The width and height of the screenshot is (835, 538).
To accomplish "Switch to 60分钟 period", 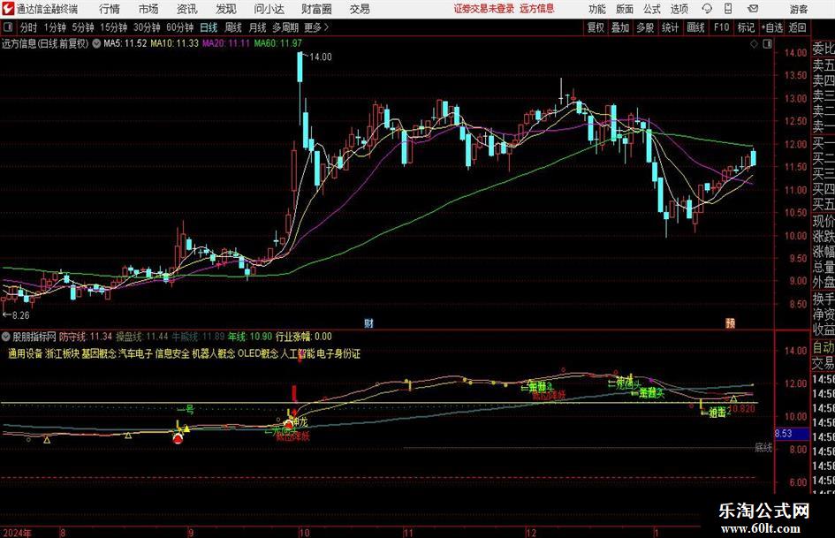I will 180,27.
